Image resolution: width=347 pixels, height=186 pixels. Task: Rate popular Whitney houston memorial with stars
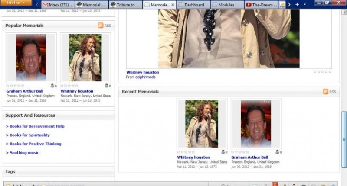coord(69,86)
